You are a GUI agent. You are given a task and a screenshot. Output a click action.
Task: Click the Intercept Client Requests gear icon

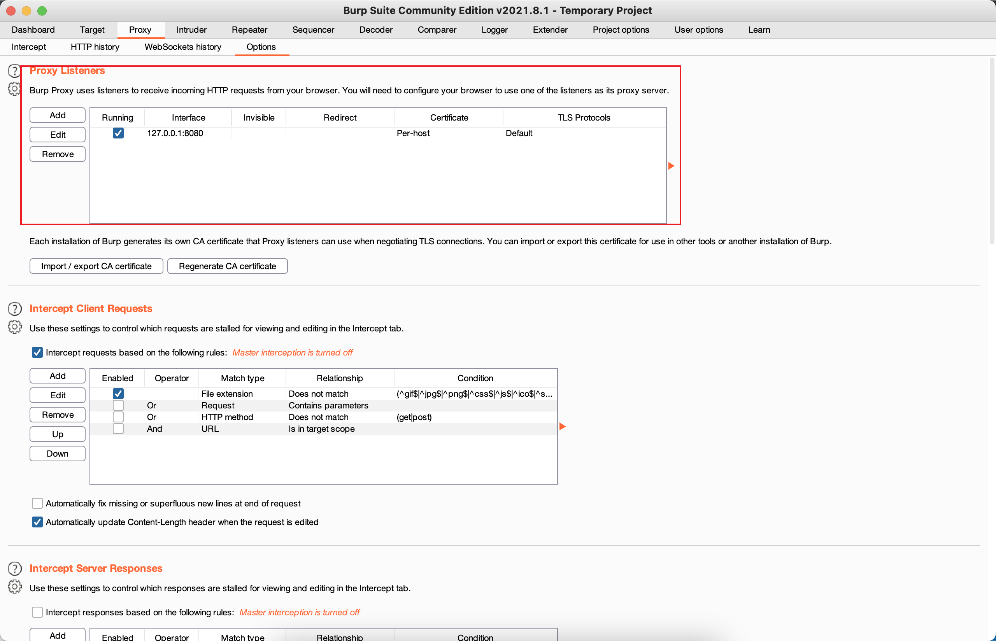(14, 327)
